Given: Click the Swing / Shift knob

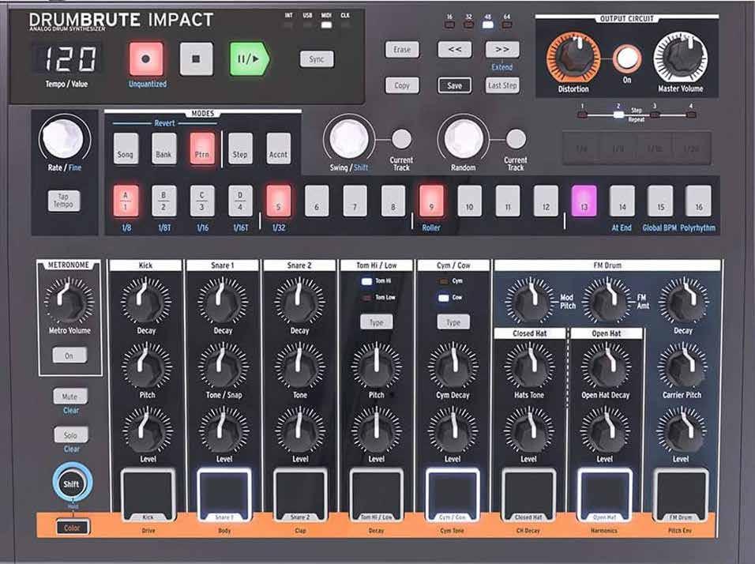Looking at the screenshot, I should coord(349,139).
